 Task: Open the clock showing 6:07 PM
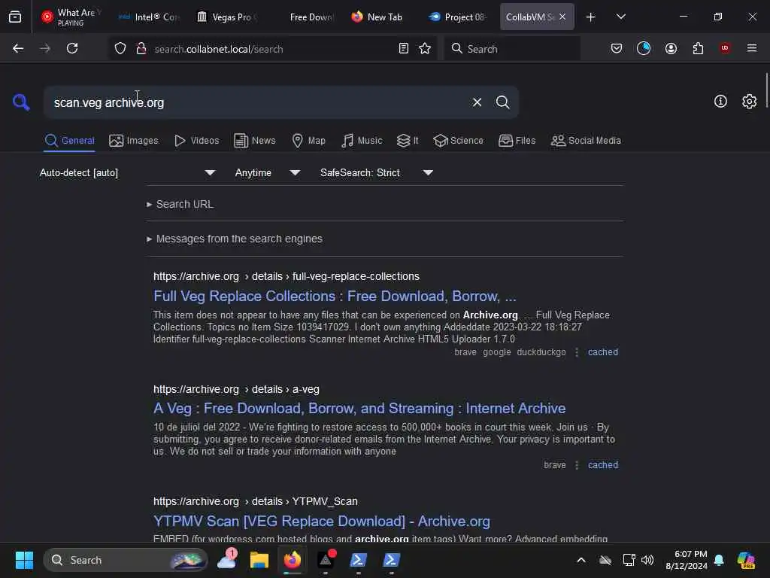pyautogui.click(x=687, y=560)
